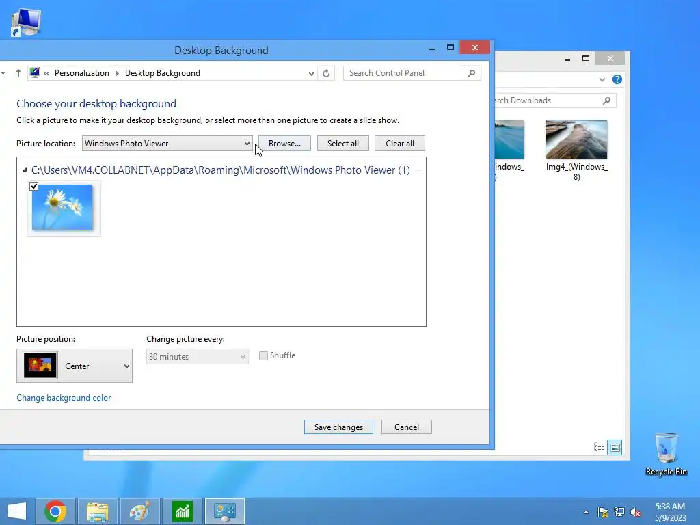Click the address bar control panel icon
The width and height of the screenshot is (700, 525).
[x=35, y=72]
